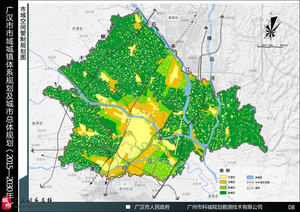300x212 pixels.
Task: Click the north arrow compass rose
Action: pyautogui.click(x=271, y=28)
